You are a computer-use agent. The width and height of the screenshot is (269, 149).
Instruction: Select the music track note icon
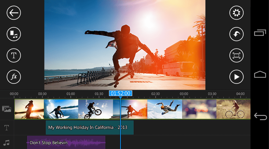6,143
